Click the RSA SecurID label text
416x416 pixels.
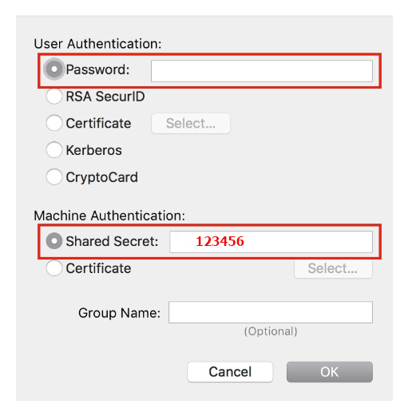[105, 97]
